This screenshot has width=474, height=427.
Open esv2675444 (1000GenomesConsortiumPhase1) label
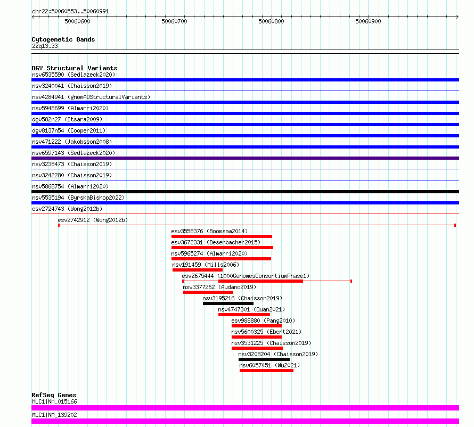coord(246,276)
